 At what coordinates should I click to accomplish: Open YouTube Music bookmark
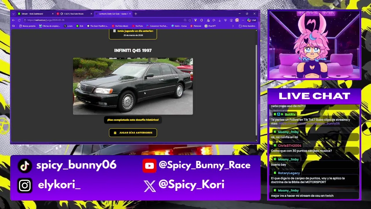click(120, 26)
